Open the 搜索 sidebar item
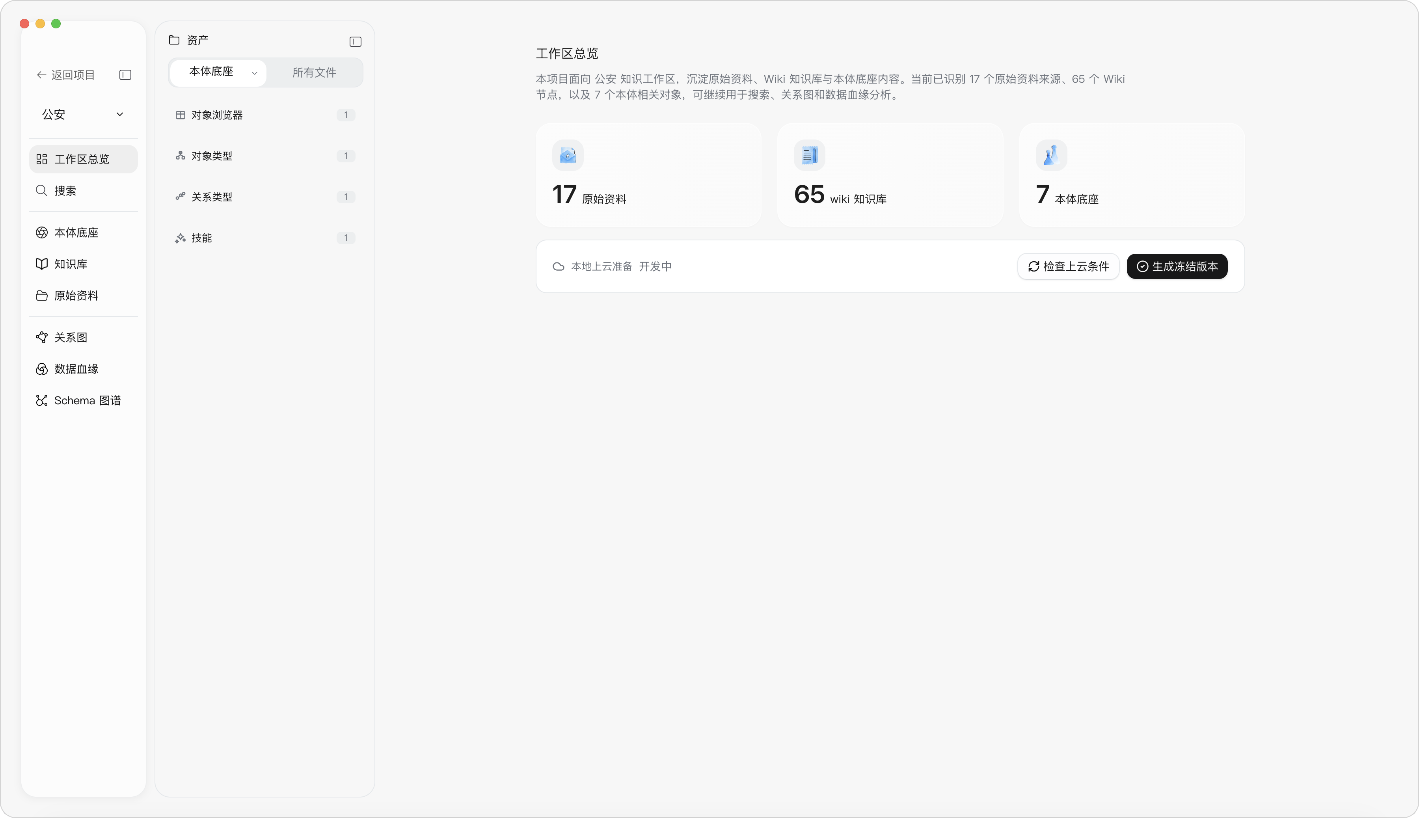Viewport: 1419px width, 818px height. (83, 190)
